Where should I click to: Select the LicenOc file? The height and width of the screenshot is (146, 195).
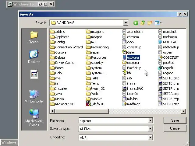point(130,94)
